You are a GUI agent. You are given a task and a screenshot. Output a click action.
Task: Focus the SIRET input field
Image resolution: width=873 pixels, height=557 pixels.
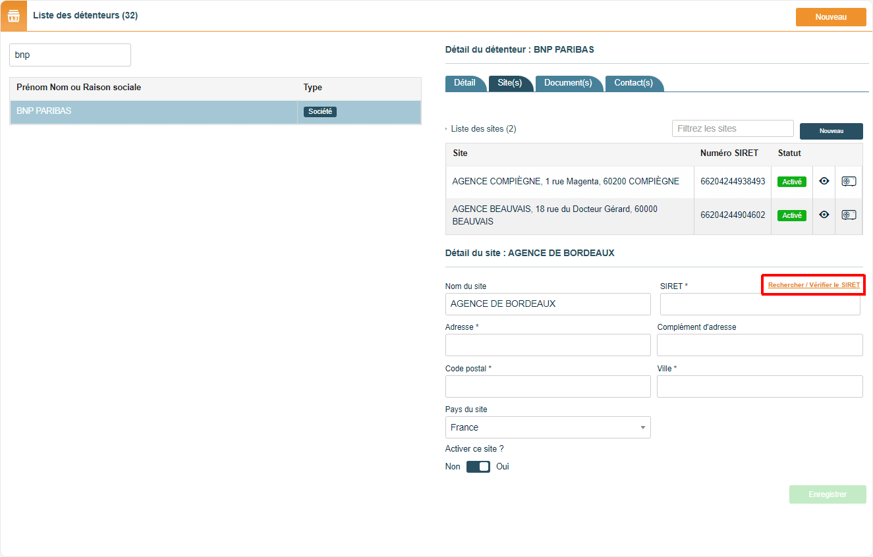(760, 304)
